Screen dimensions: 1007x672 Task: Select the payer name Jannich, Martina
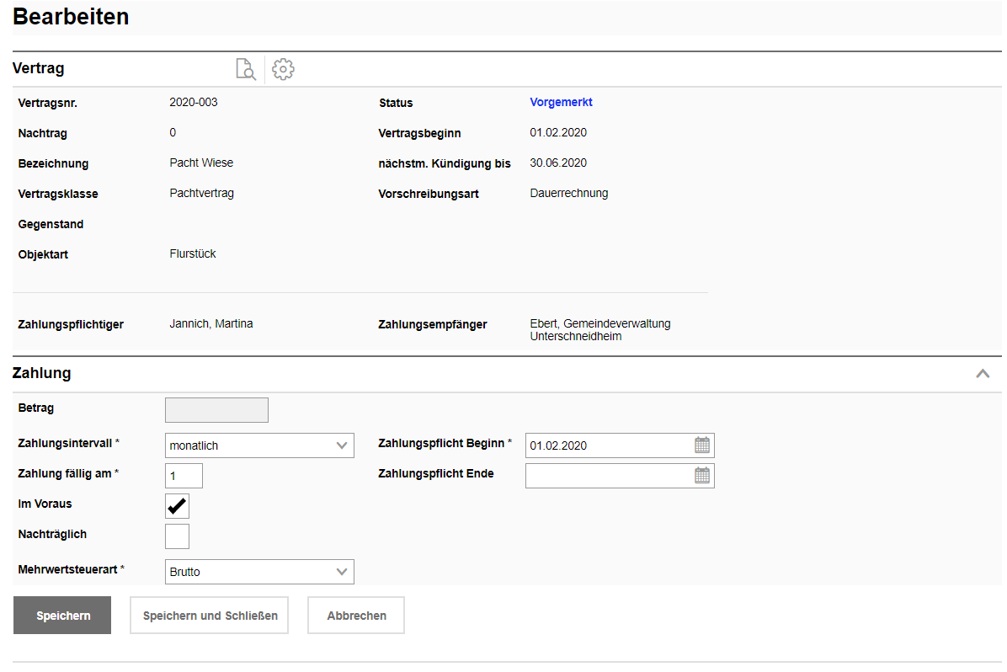point(211,323)
